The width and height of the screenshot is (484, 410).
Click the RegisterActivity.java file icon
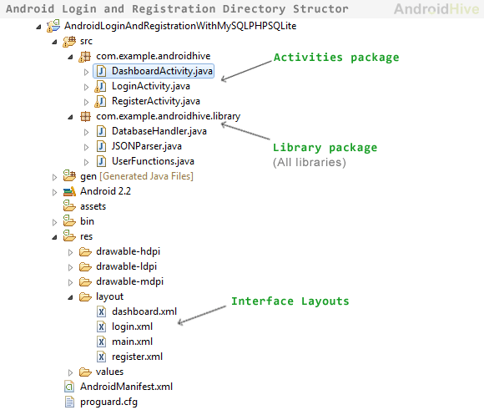[100, 101]
